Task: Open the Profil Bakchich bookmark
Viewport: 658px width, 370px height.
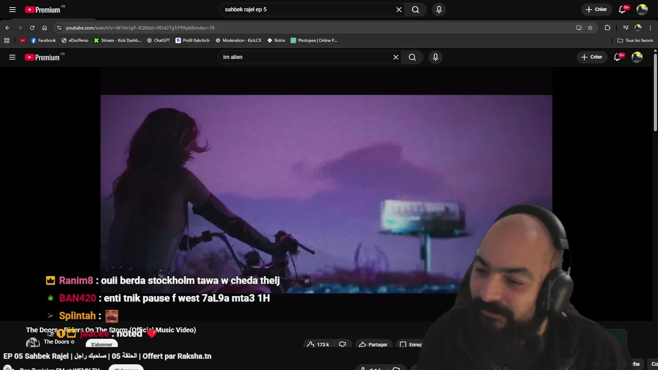Action: click(x=192, y=40)
